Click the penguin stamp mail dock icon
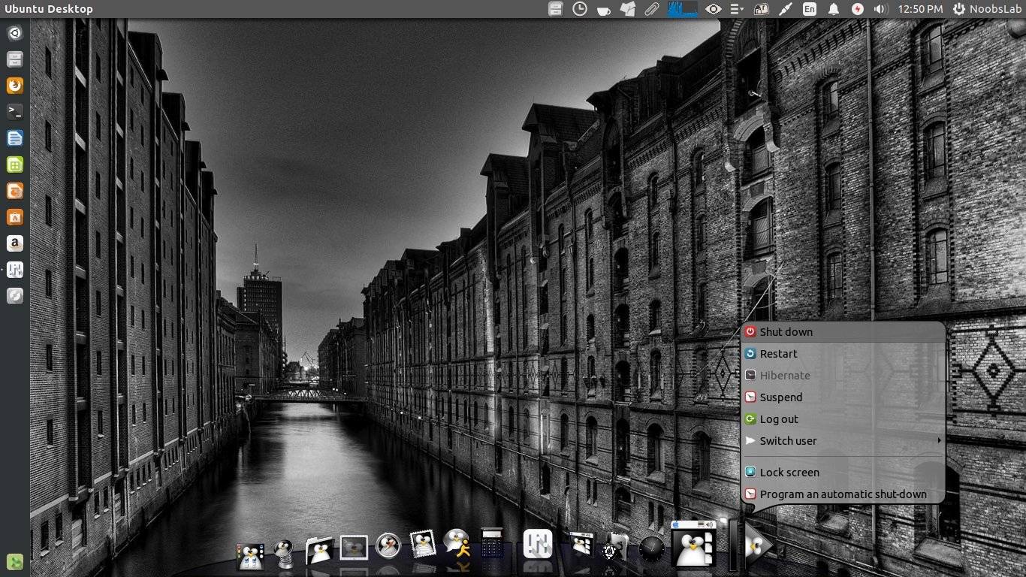This screenshot has height=577, width=1026. pos(423,544)
